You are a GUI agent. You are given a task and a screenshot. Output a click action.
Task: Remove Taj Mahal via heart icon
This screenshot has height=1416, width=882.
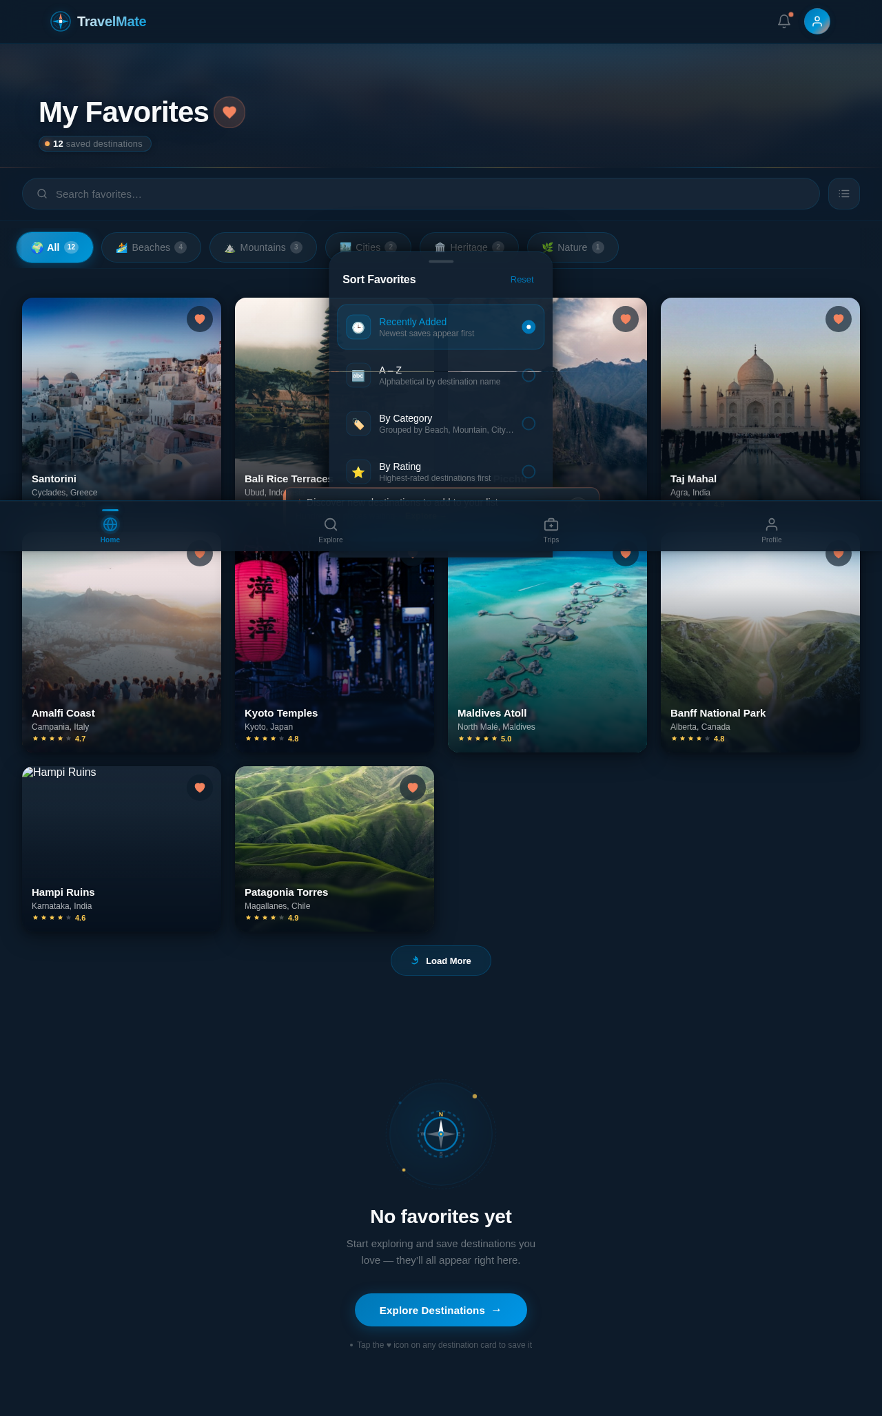pos(838,319)
